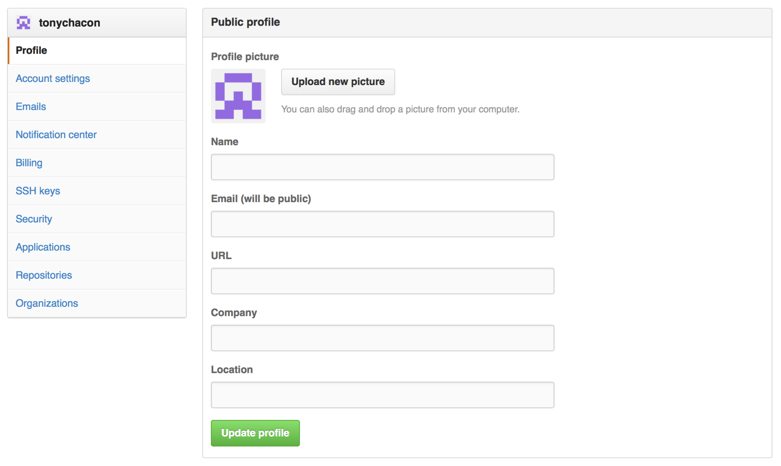Click the Company text field
781x466 pixels.
[382, 338]
